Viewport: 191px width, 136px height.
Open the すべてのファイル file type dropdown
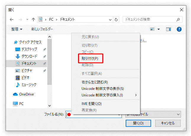[x=153, y=114]
